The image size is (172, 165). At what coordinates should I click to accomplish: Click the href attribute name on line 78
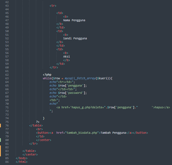click(x=60, y=133)
